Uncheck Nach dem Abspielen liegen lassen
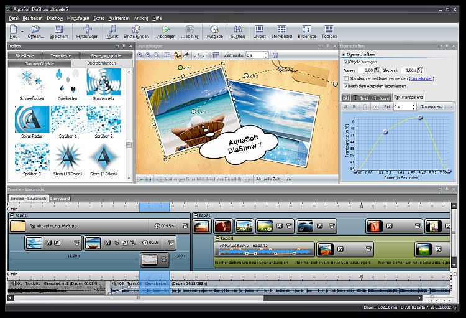This screenshot has width=466, height=318. [346, 87]
